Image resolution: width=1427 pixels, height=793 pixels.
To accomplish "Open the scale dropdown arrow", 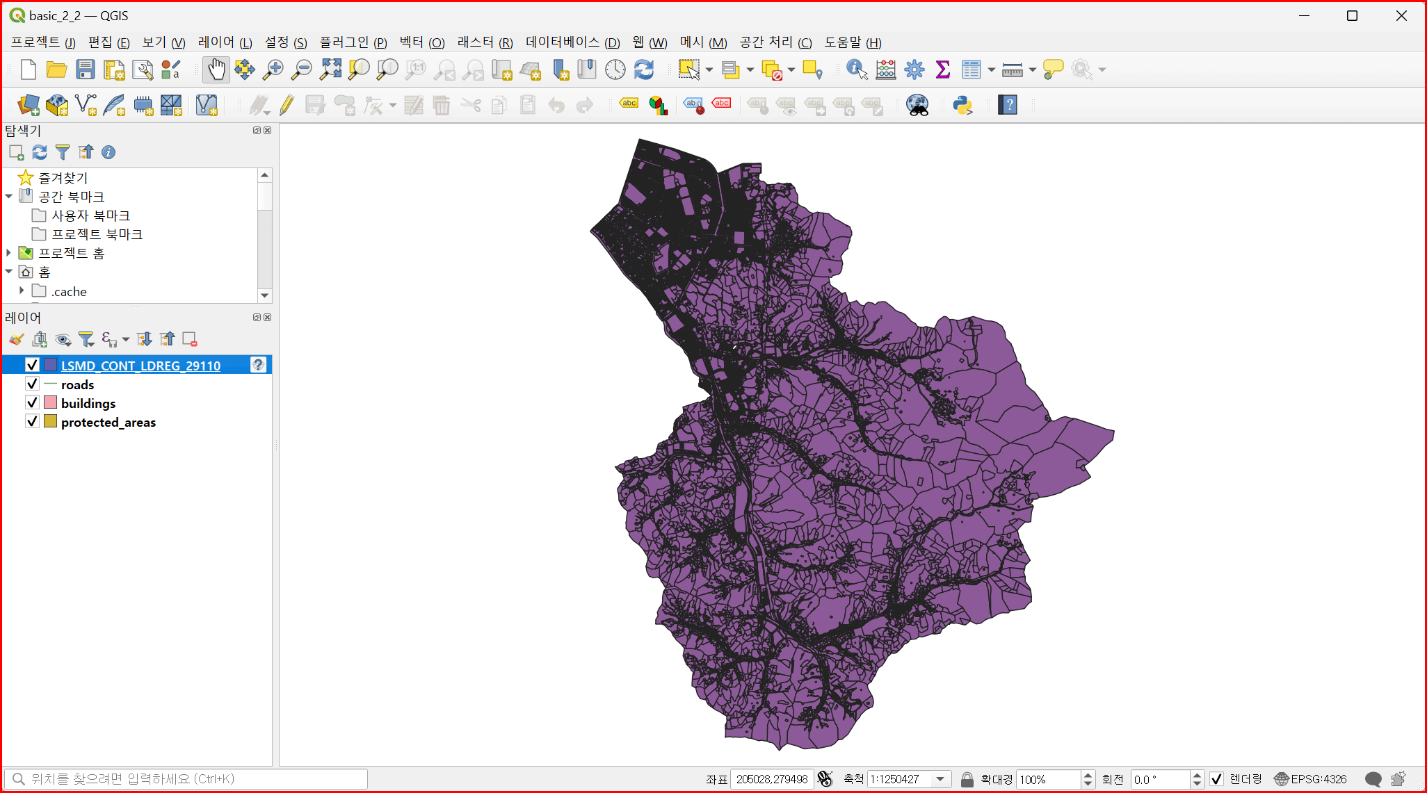I will pos(940,779).
